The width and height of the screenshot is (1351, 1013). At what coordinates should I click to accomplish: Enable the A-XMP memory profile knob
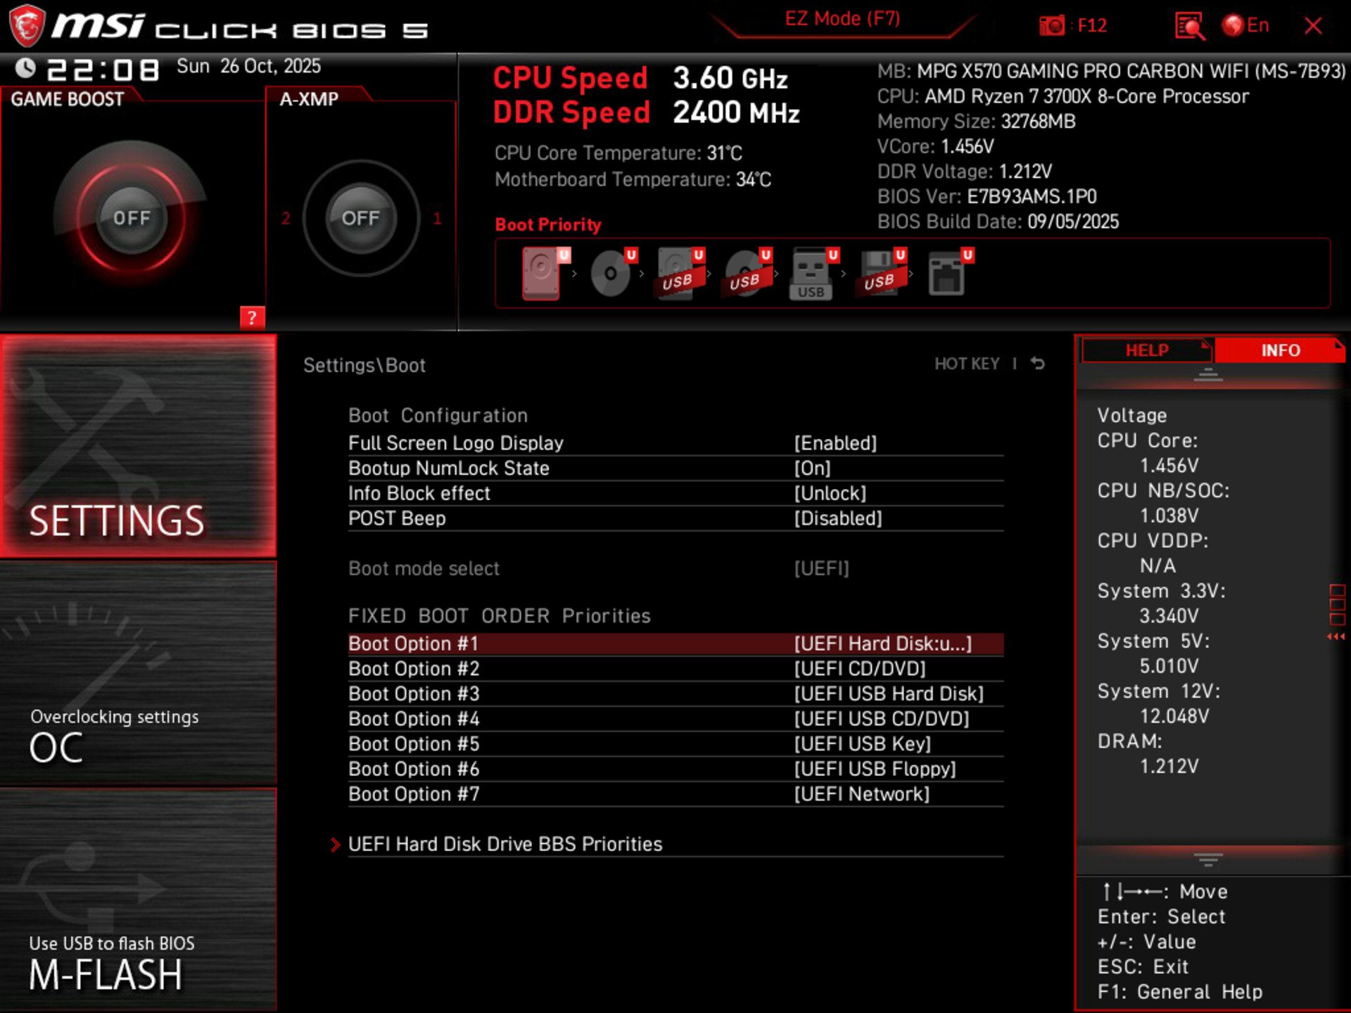coord(360,218)
